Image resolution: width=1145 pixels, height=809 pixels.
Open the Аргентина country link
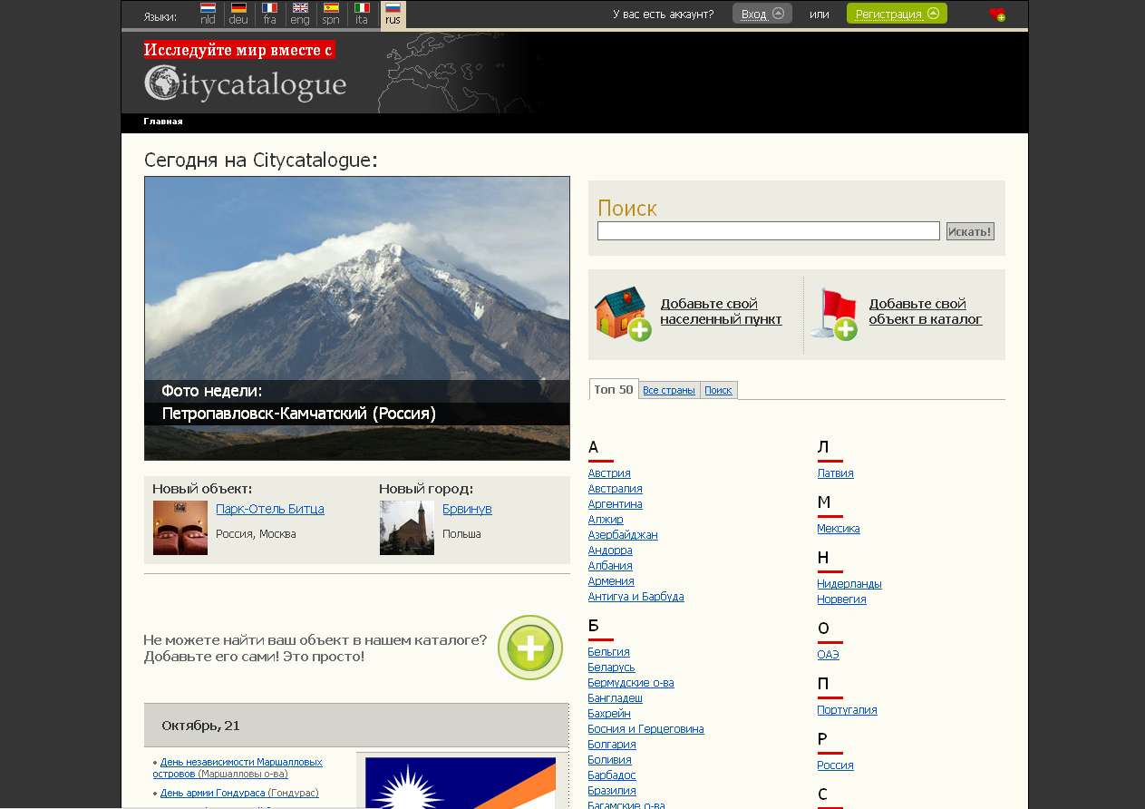pyautogui.click(x=615, y=504)
